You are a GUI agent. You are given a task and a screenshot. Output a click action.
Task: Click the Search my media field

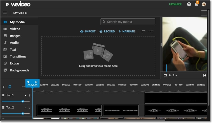click(x=128, y=22)
